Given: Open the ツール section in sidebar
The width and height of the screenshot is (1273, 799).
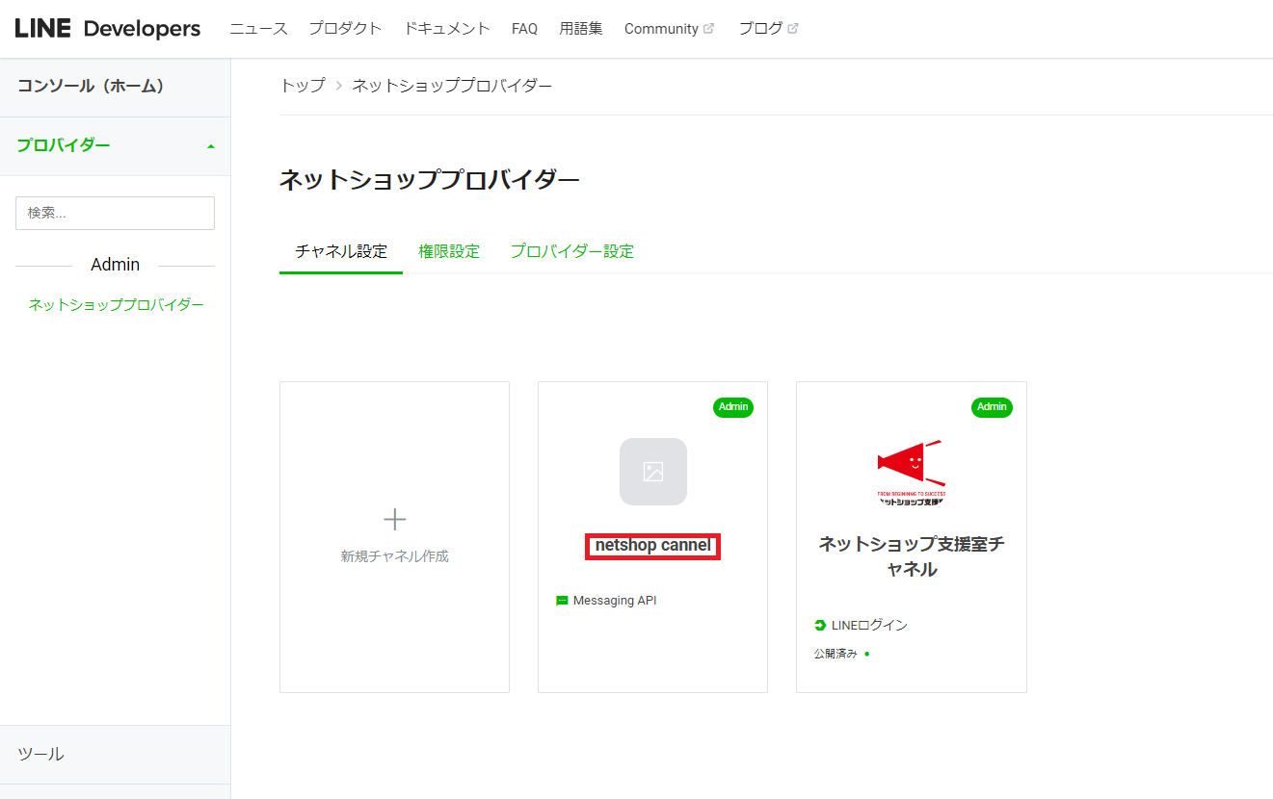Looking at the screenshot, I should click(x=41, y=754).
